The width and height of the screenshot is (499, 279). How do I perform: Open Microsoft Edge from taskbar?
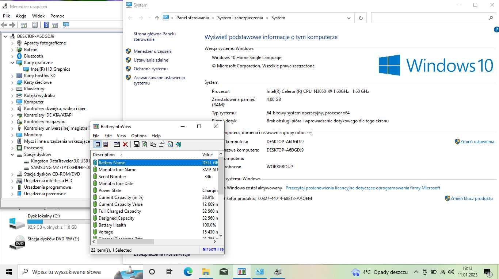(188, 272)
